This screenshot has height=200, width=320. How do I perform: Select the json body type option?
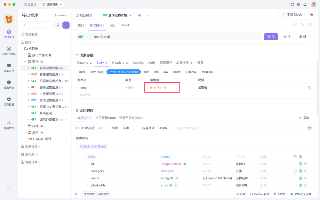coord(146,72)
